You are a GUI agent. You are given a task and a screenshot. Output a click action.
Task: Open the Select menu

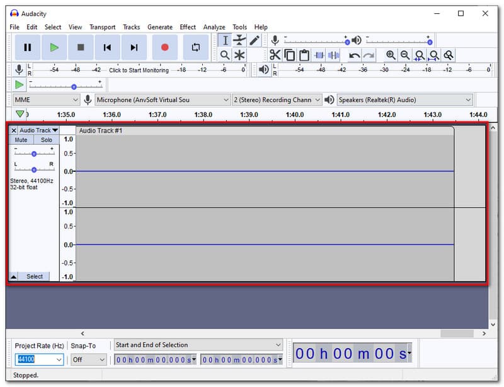click(53, 27)
